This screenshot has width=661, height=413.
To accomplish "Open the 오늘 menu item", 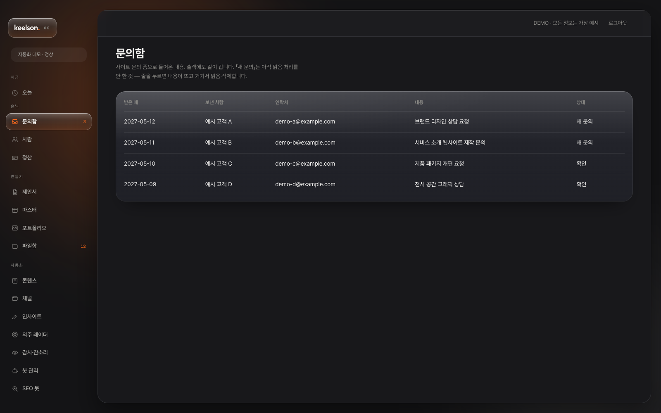I will point(49,93).
